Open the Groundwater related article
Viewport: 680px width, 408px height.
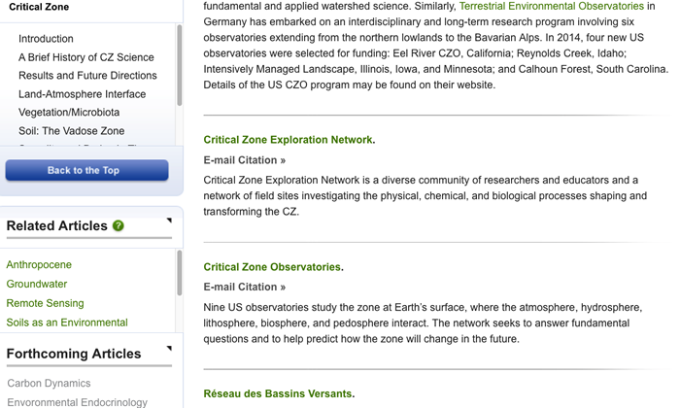coord(37,284)
